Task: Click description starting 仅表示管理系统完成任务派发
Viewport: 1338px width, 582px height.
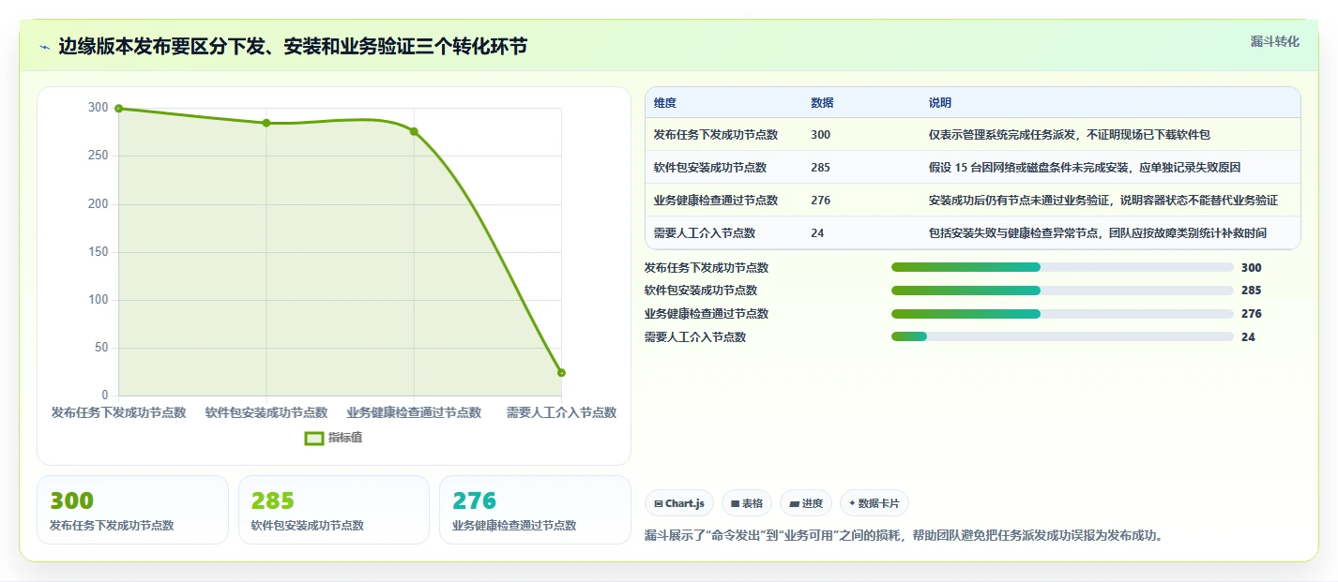Action: tap(1070, 135)
